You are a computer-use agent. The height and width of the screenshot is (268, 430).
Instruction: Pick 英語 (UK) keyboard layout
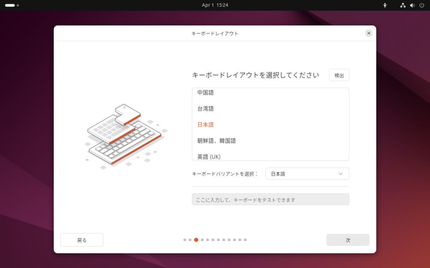[x=209, y=157]
